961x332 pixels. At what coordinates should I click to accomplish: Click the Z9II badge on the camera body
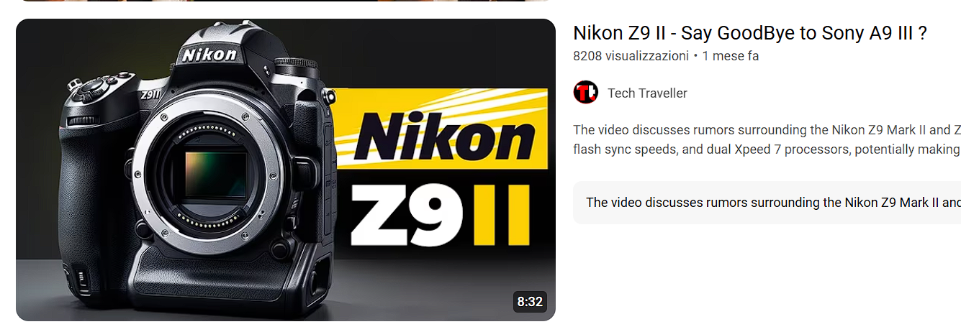(x=150, y=93)
